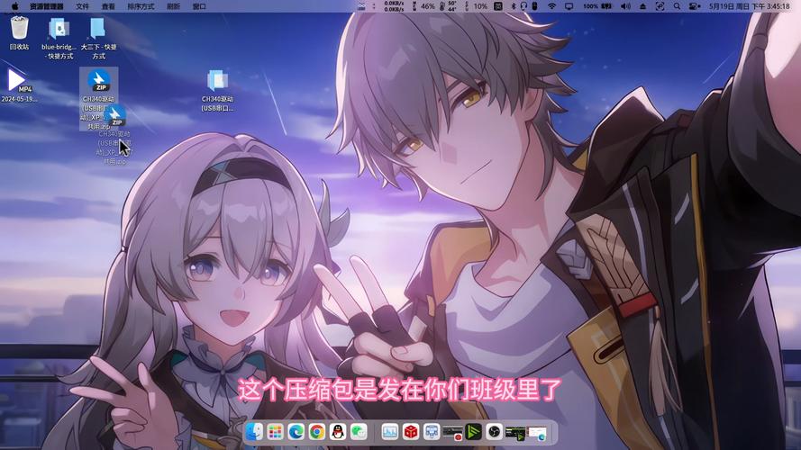Click the network speed indicator in menu bar
The height and width of the screenshot is (450, 801).
point(394,6)
